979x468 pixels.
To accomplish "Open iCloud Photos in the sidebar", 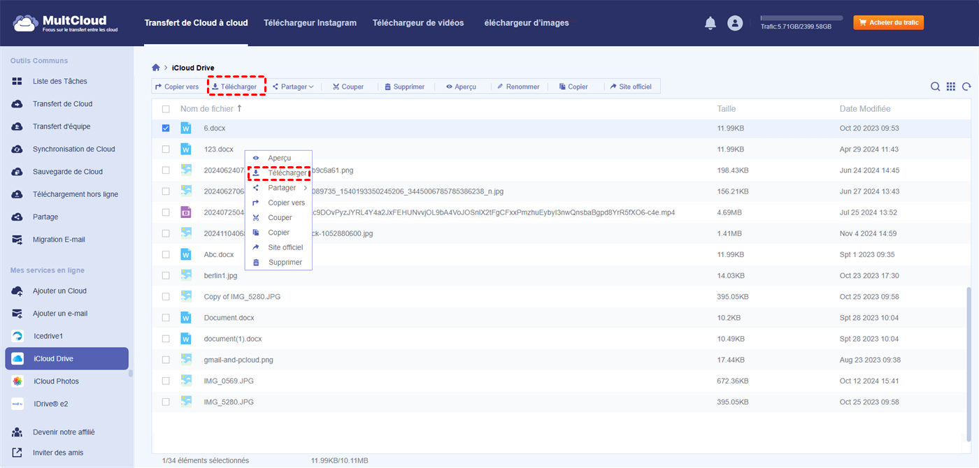I will (56, 381).
